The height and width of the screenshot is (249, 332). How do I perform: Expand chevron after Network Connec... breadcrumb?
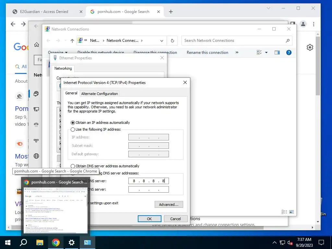click(142, 41)
